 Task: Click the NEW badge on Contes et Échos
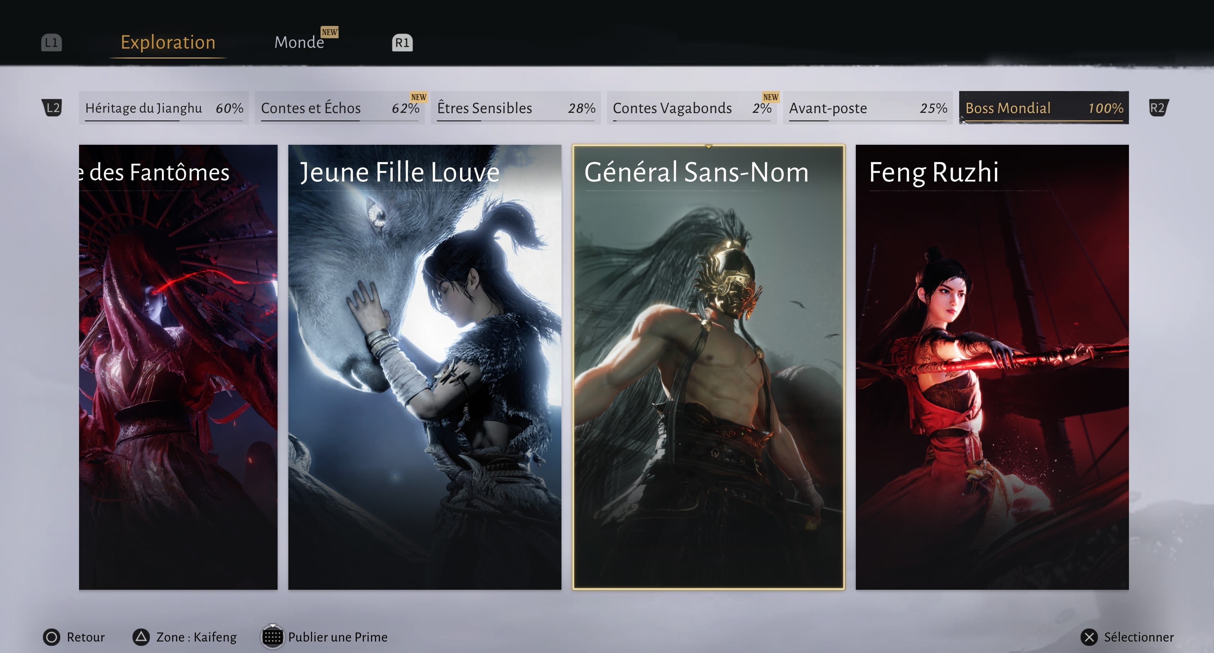pos(419,97)
